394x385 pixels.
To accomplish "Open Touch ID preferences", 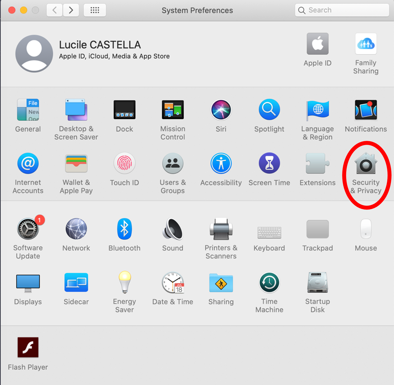I will pos(124,163).
